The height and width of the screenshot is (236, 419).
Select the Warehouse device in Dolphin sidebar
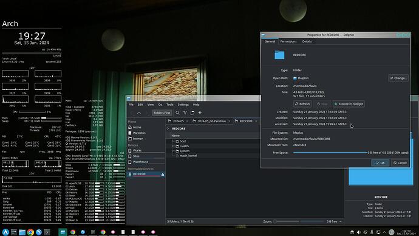[x=146, y=162]
